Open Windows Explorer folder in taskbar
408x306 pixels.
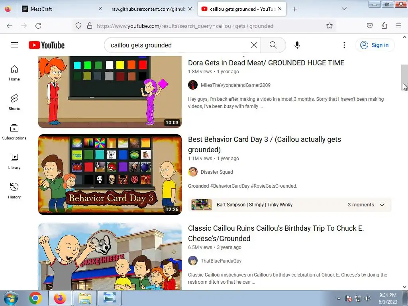coord(85,298)
